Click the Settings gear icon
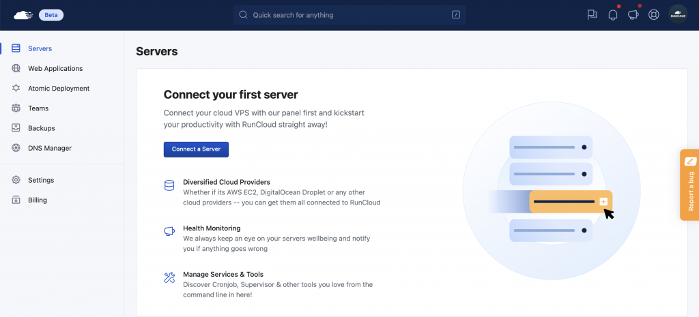This screenshot has height=317, width=699. pos(16,180)
